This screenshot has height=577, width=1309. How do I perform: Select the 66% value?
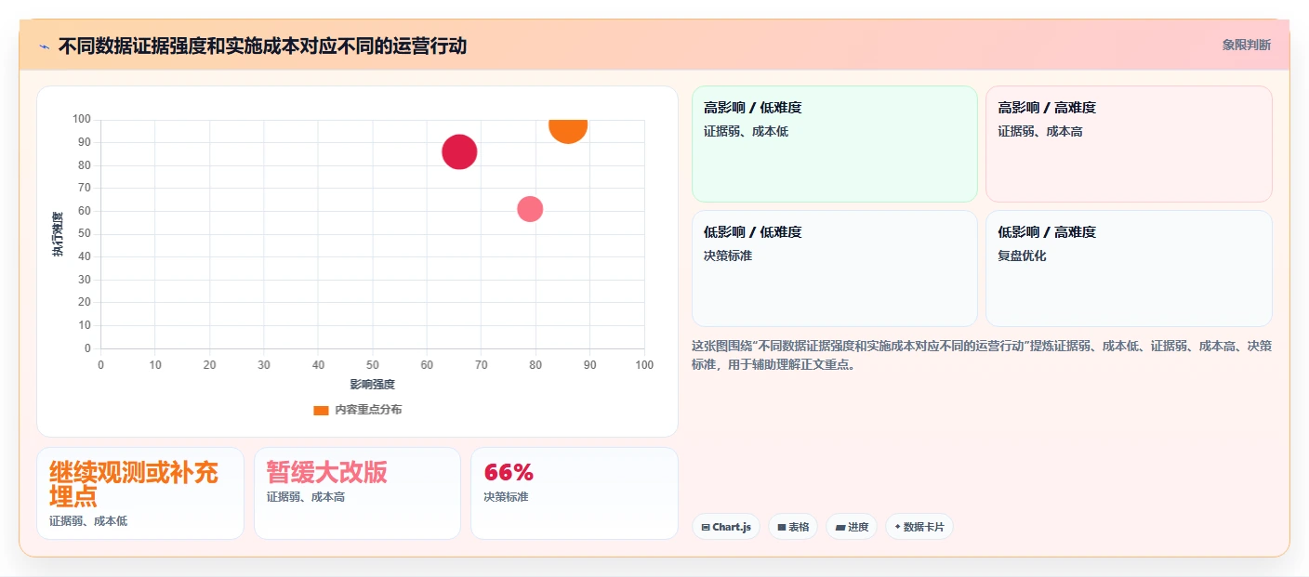[509, 472]
